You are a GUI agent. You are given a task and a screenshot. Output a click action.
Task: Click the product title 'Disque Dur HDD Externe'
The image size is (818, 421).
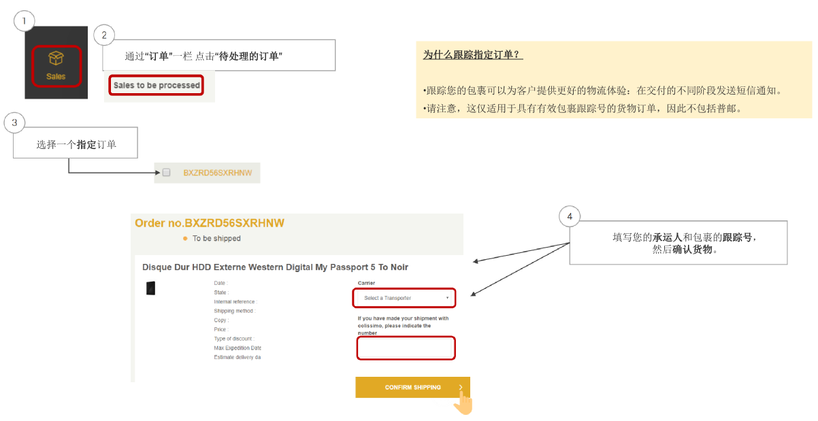275,267
